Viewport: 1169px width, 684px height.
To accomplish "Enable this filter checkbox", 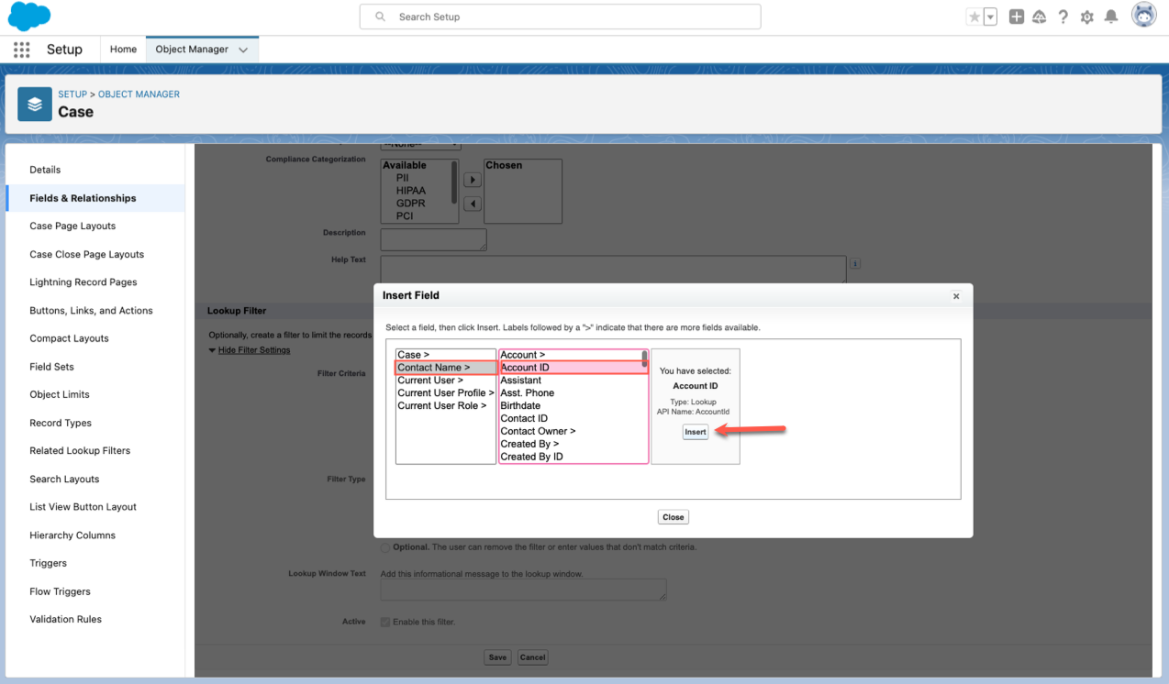I will point(385,622).
